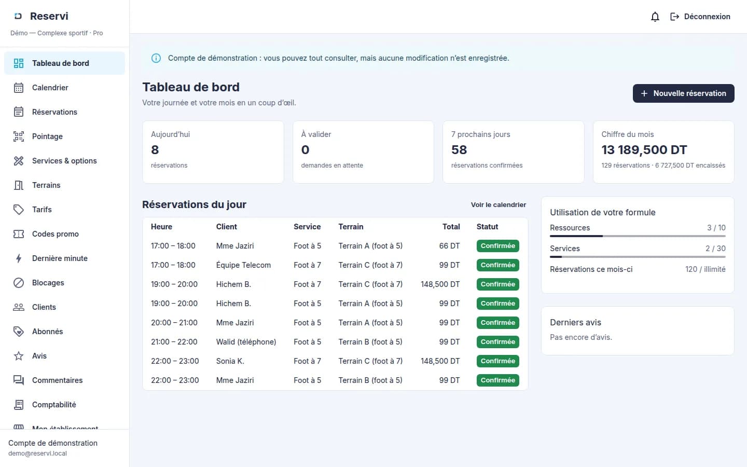Image resolution: width=747 pixels, height=467 pixels.
Task: Click the Blocages prohibited icon
Action: [19, 283]
